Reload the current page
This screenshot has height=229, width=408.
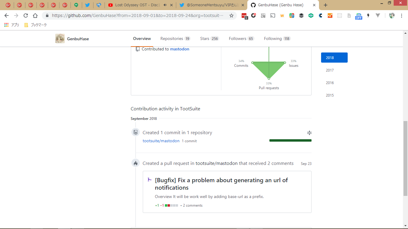point(26,16)
